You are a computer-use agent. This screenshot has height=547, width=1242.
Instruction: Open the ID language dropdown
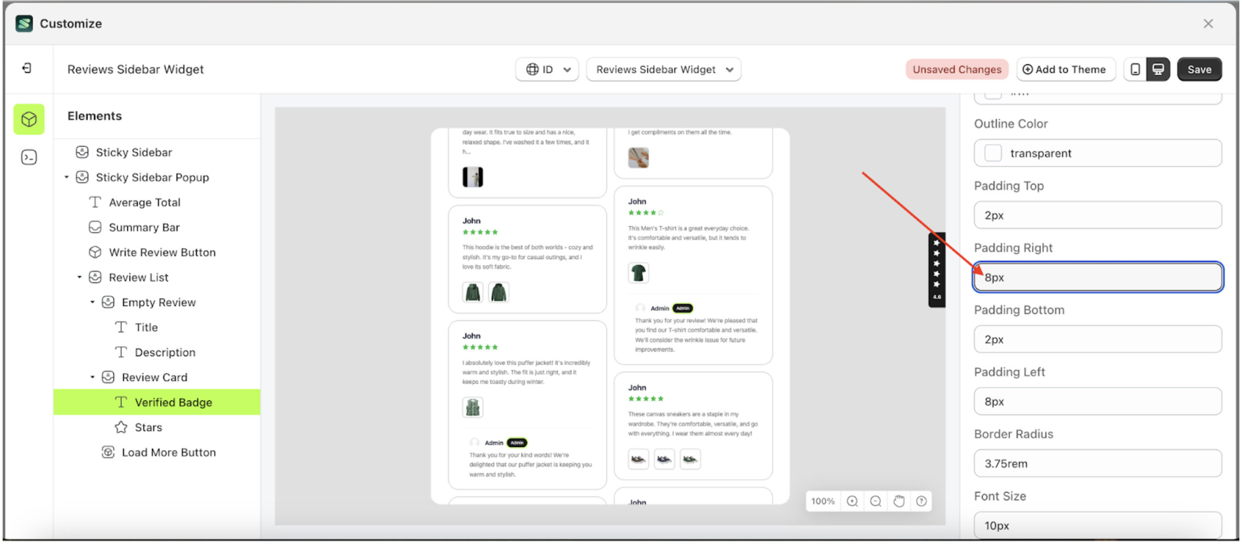[547, 69]
